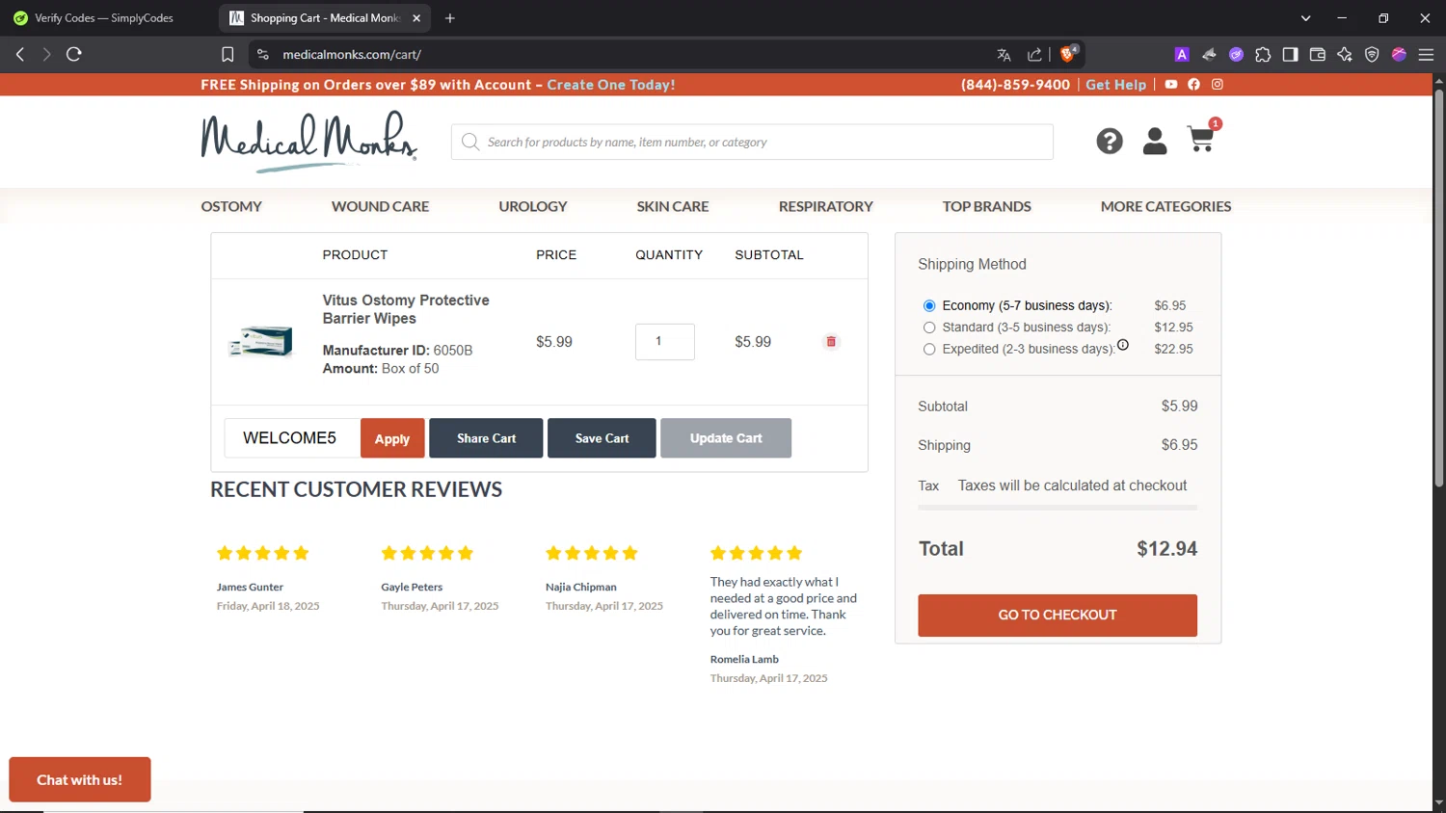Open site information icon in address bar
Image resolution: width=1446 pixels, height=813 pixels.
click(x=263, y=55)
